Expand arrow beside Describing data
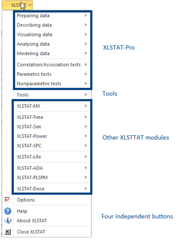Viewport: 193px width, 249px height. tap(86, 25)
